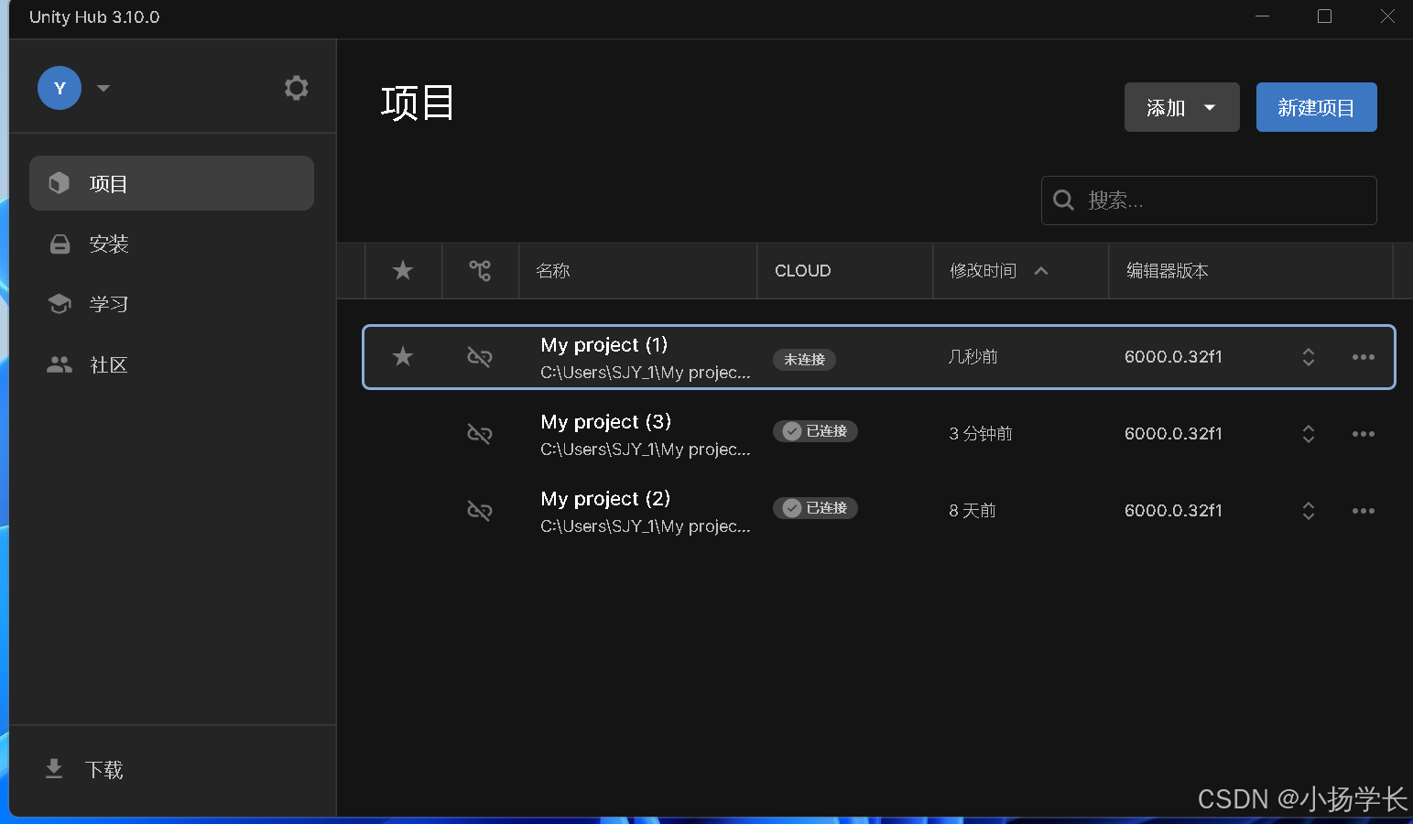Screen dimensions: 1413x824
Task: Go to the 安装 section
Action: click(x=171, y=244)
